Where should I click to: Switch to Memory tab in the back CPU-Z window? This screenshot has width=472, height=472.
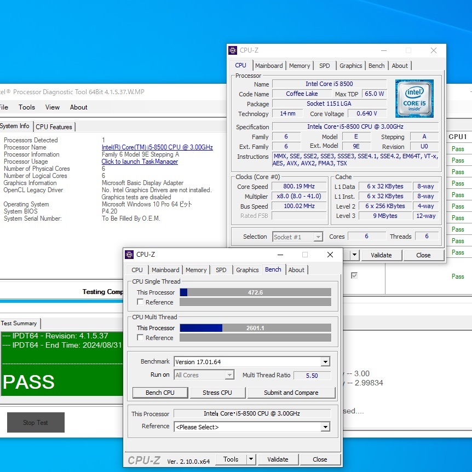(300, 66)
